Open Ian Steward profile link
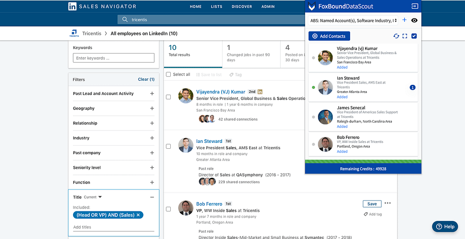This screenshot has height=239, width=465. (x=209, y=141)
